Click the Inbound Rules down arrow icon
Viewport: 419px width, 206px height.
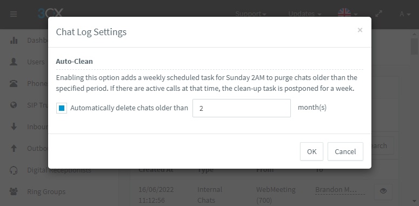coord(14,127)
